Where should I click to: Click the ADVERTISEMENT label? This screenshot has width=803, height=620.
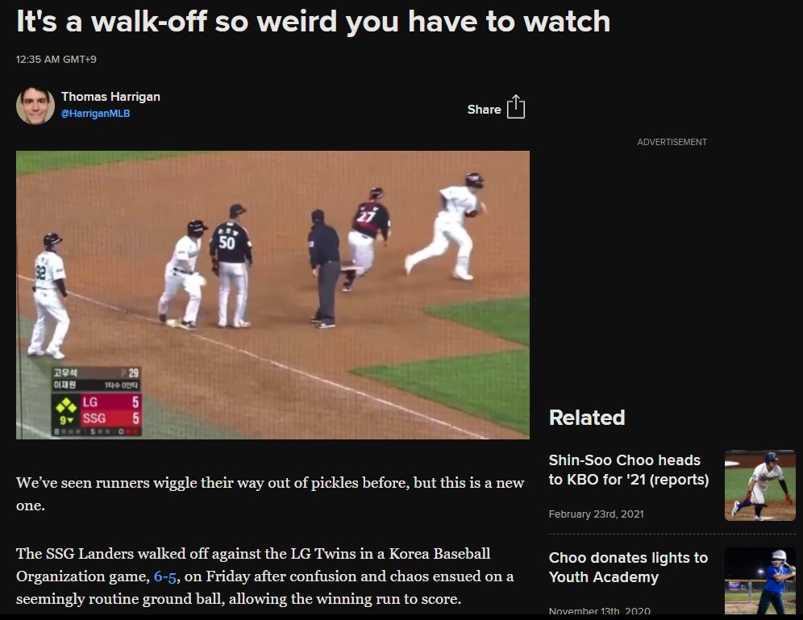click(672, 143)
